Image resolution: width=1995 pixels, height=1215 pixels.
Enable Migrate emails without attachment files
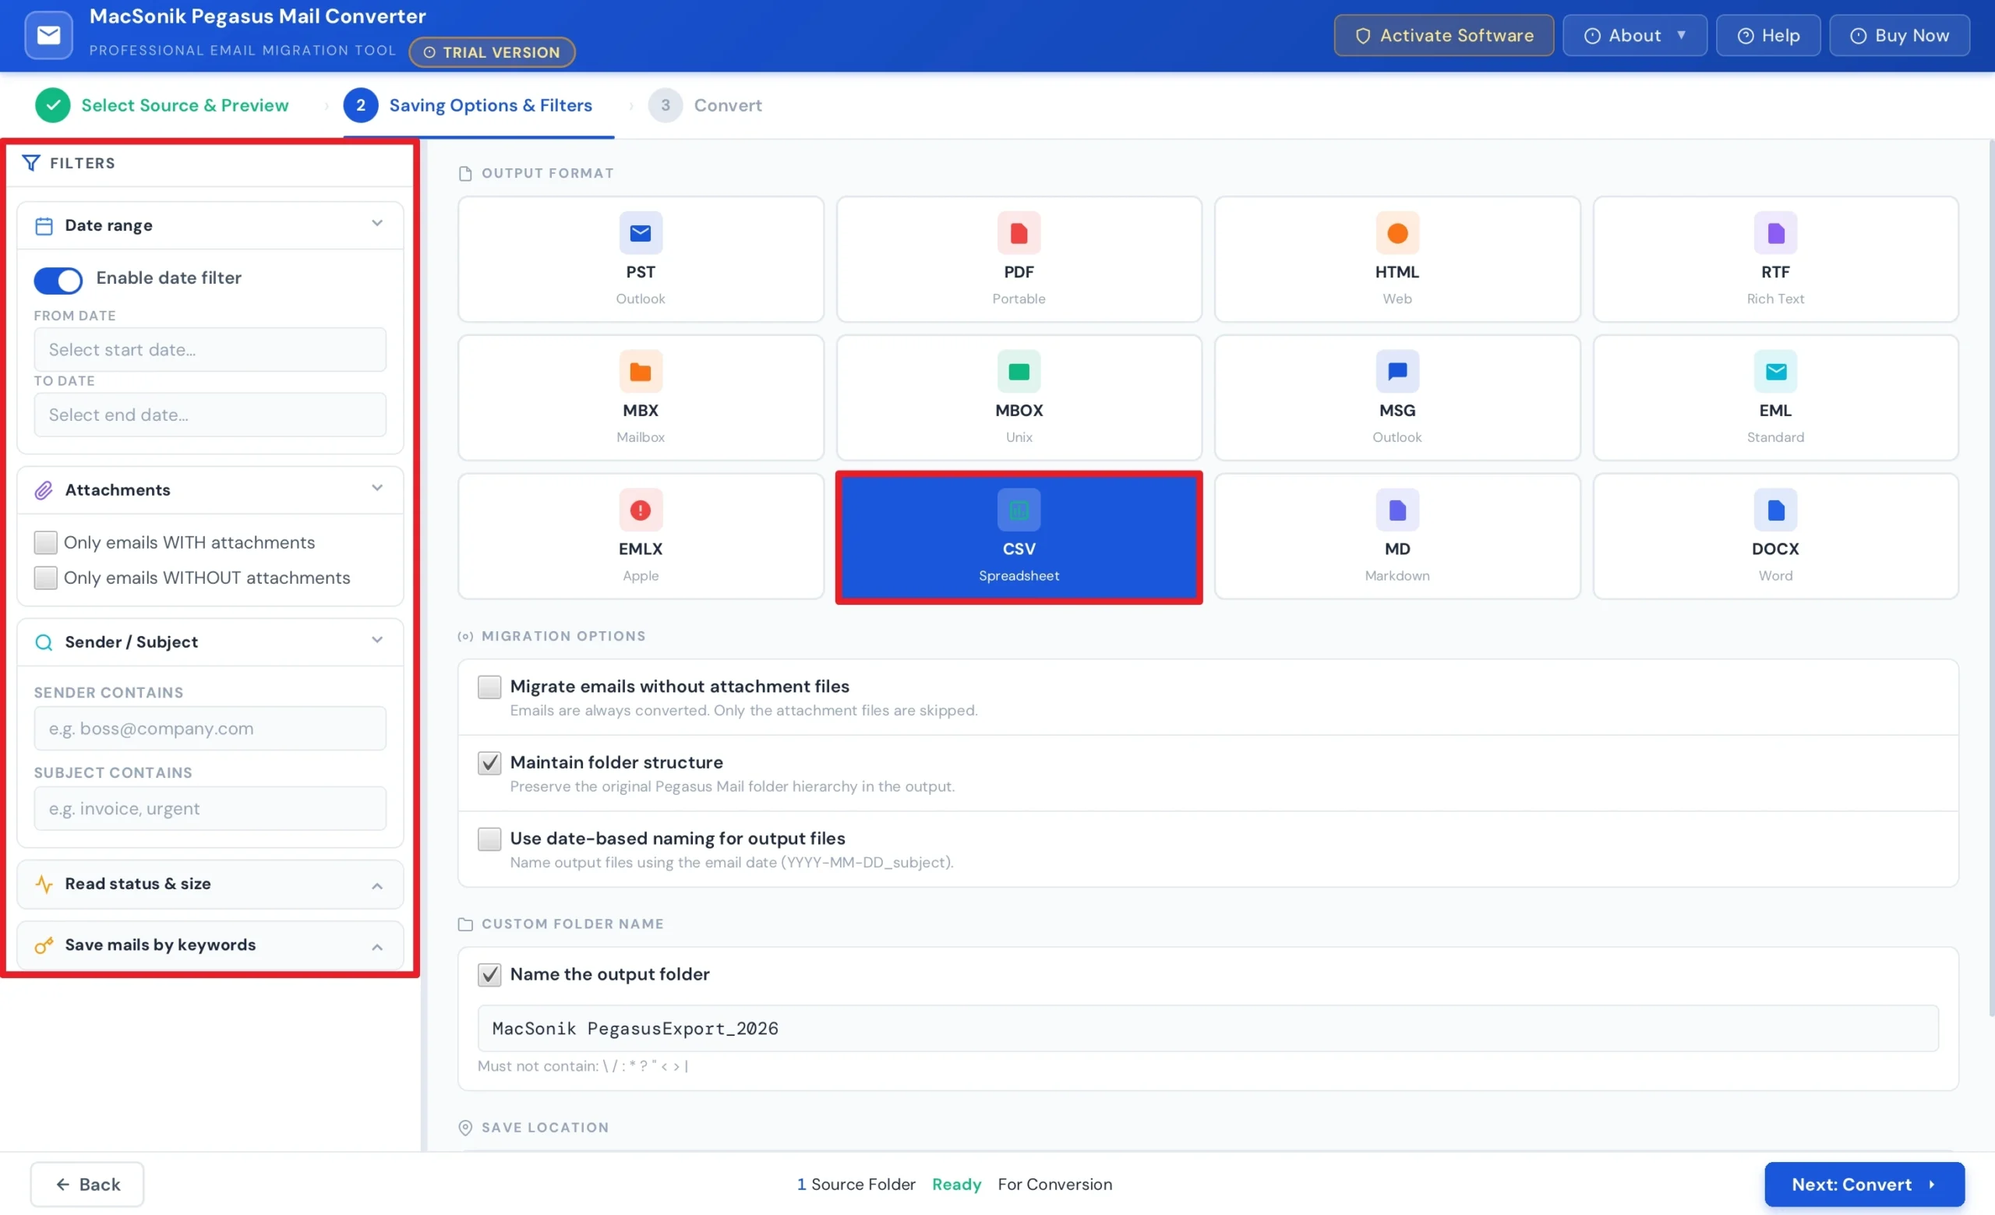(x=489, y=687)
